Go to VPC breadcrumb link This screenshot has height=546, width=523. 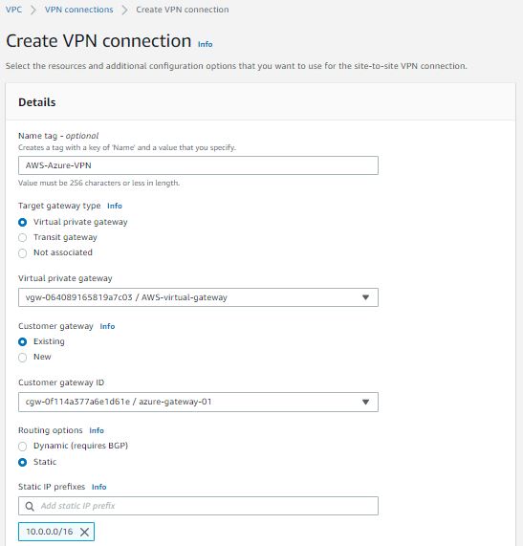13,10
